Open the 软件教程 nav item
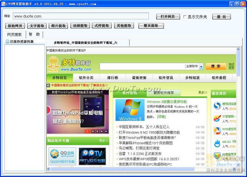Viewport: 247px width, 177px height. click(x=219, y=78)
